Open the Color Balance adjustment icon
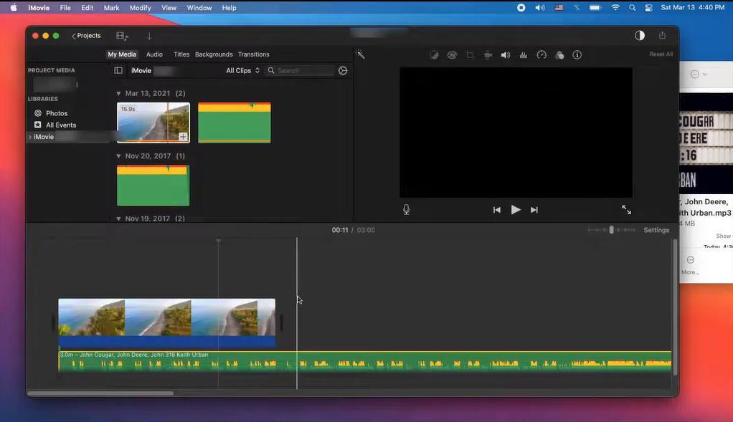Screen dimensions: 733x422 [434, 54]
